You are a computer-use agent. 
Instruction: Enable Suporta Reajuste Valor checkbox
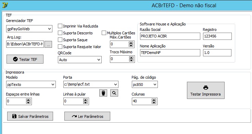click(60, 47)
